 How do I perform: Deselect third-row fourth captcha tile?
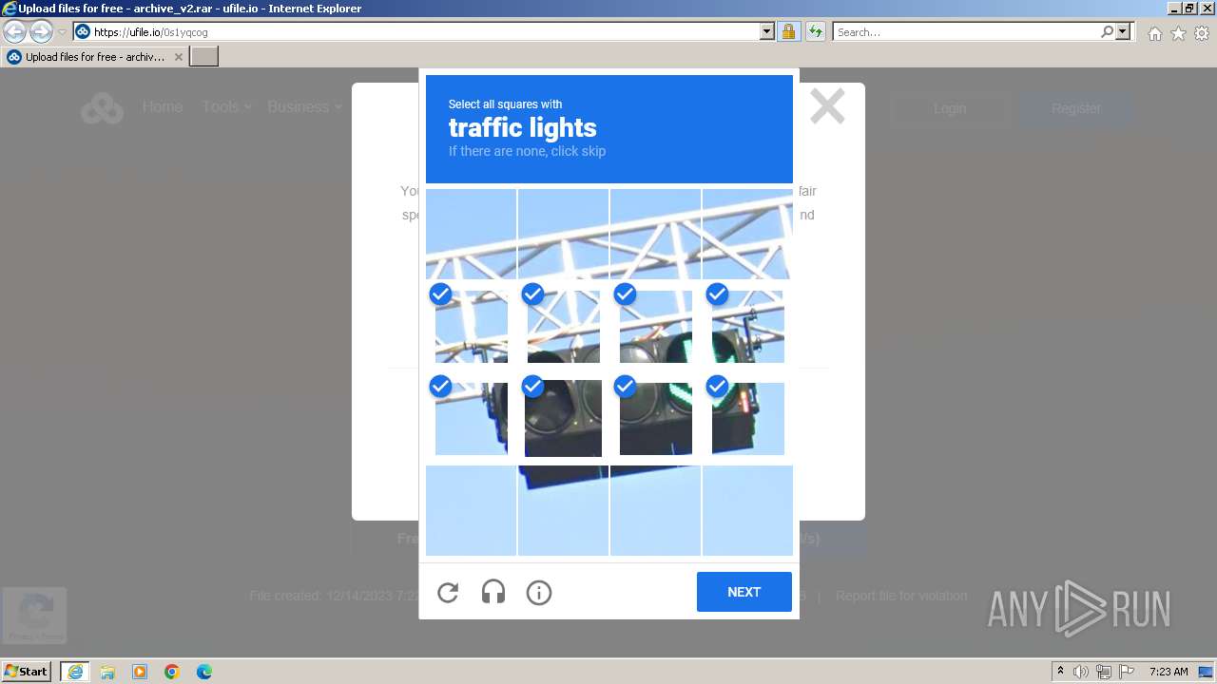747,418
